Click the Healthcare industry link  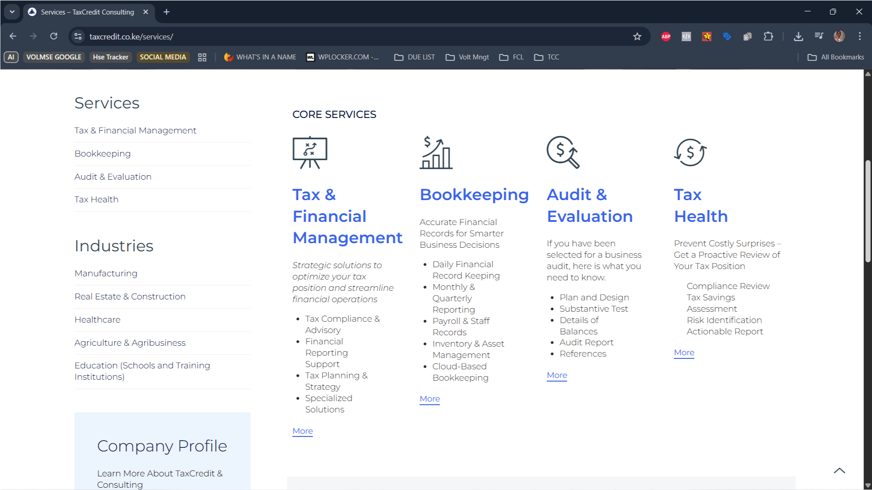98,320
